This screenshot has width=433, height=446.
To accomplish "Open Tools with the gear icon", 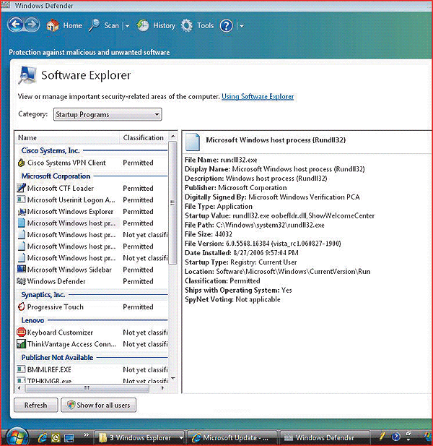I will point(198,26).
